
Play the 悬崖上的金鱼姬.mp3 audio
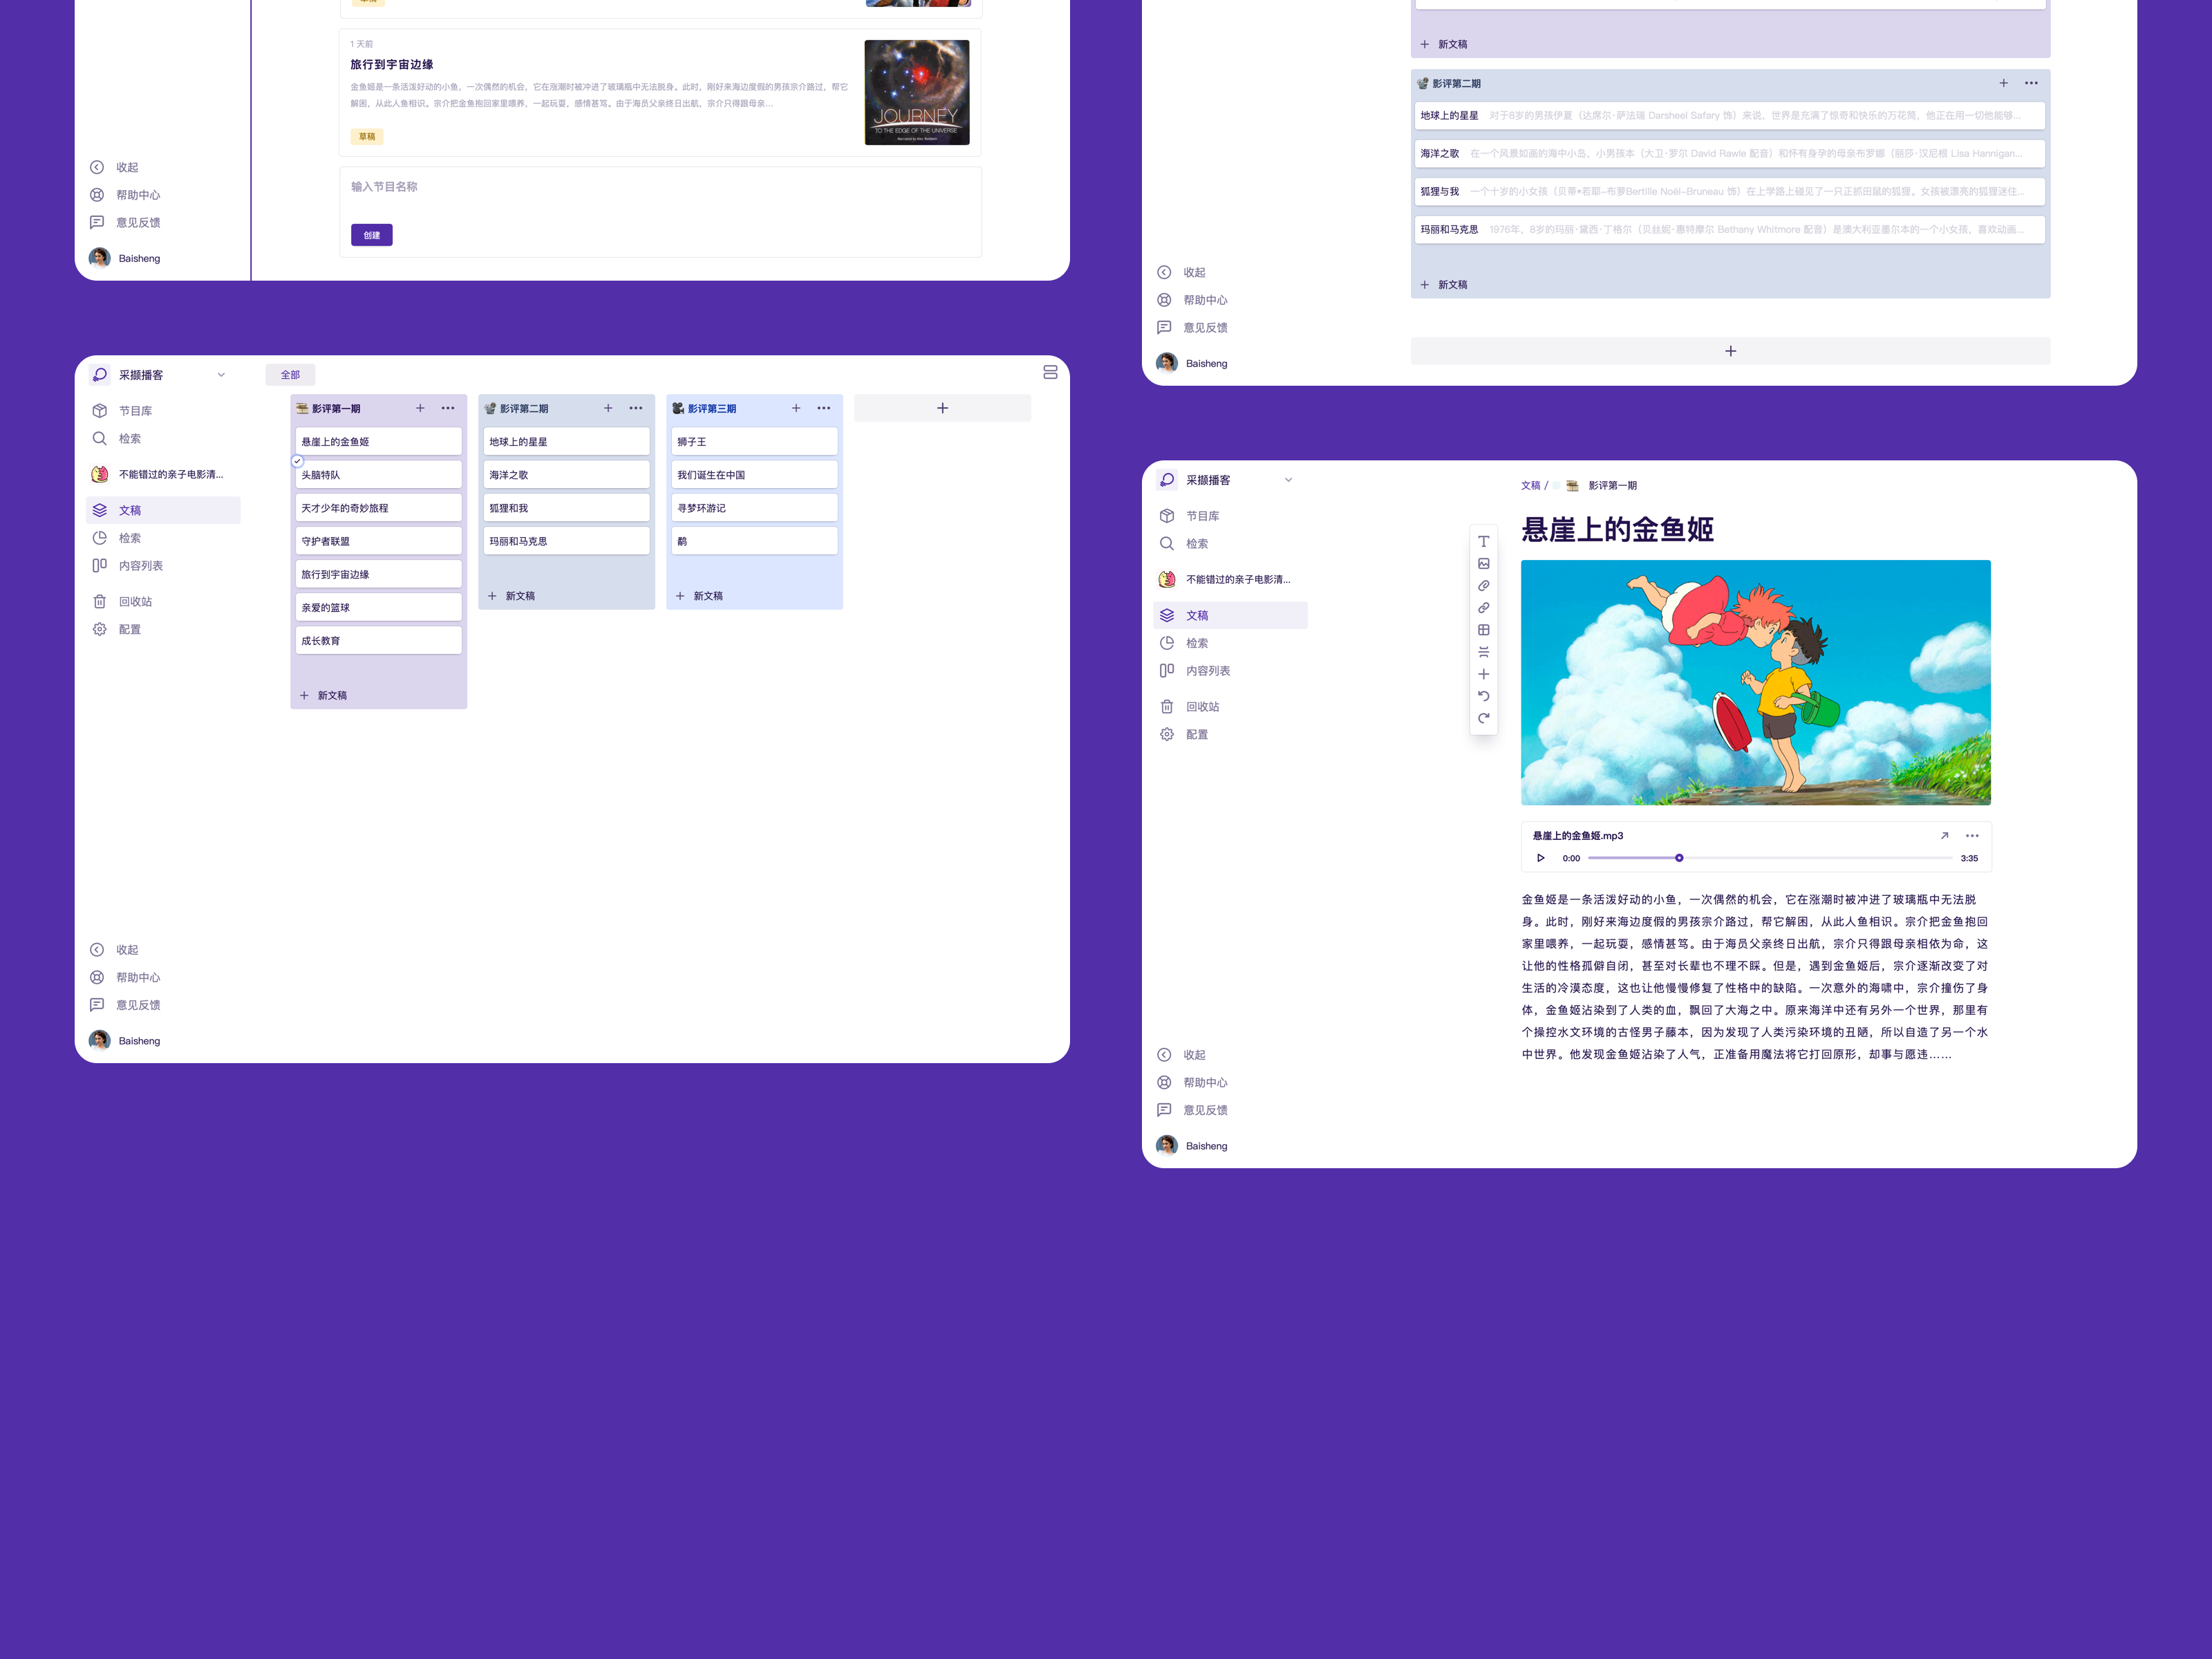pyautogui.click(x=1540, y=858)
